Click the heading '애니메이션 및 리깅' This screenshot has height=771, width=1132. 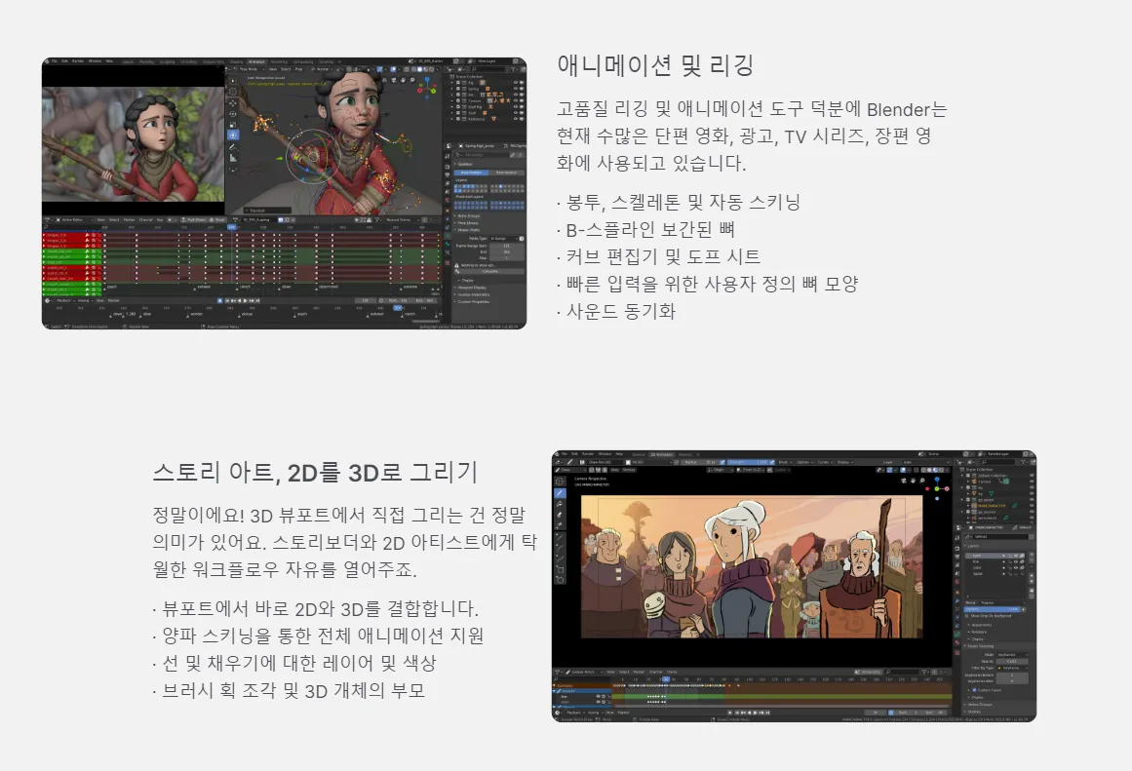click(655, 65)
